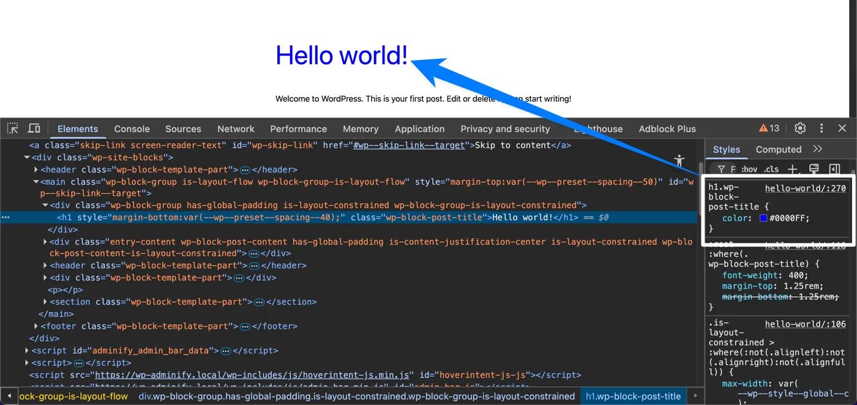Screen dimensions: 857x405
Task: Expand the footer ellipsis badge
Action: tap(245, 326)
